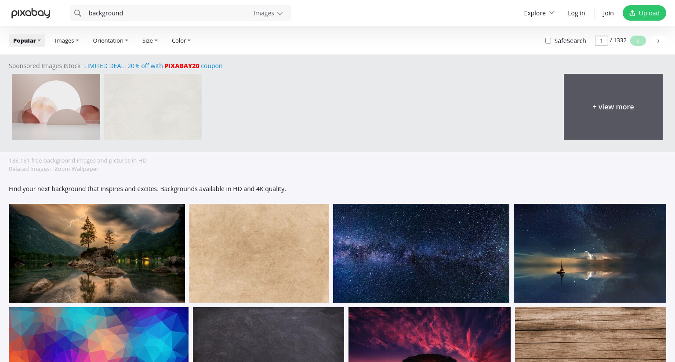Viewport: 675px width, 362px height.
Task: Go to next results page arrow
Action: (658, 41)
